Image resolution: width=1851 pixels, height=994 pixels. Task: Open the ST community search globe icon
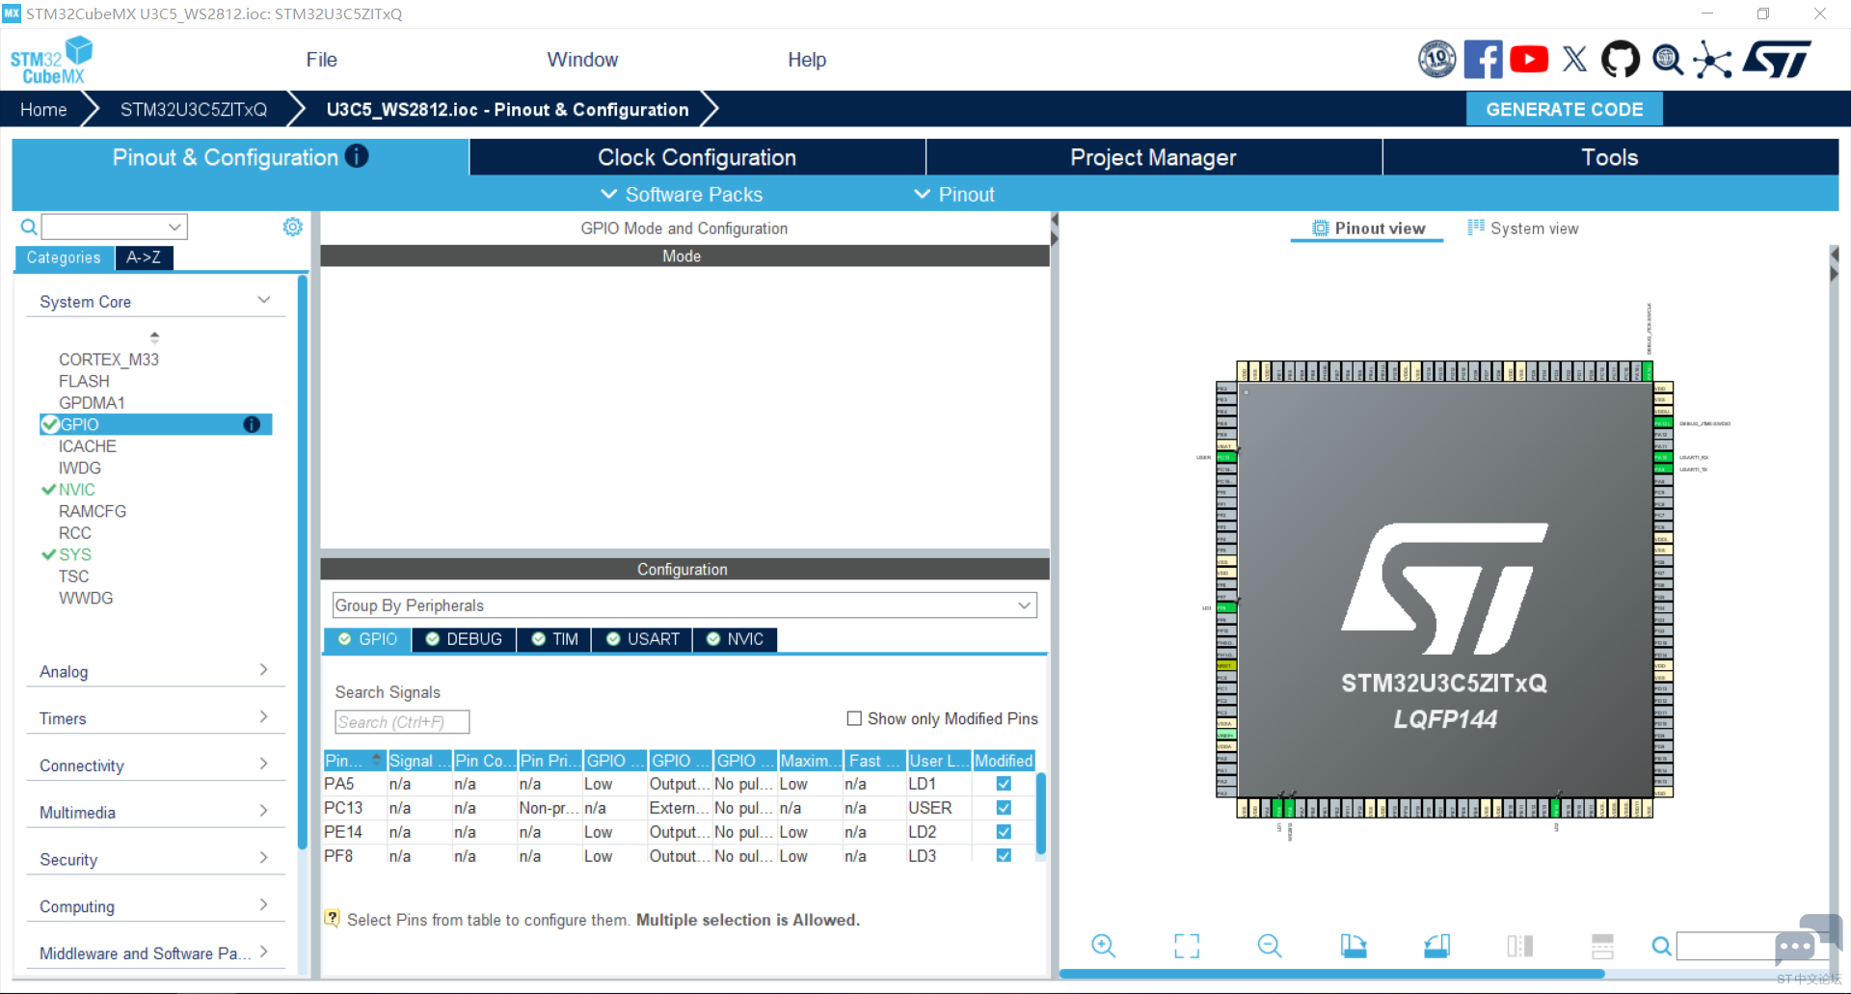1668,60
